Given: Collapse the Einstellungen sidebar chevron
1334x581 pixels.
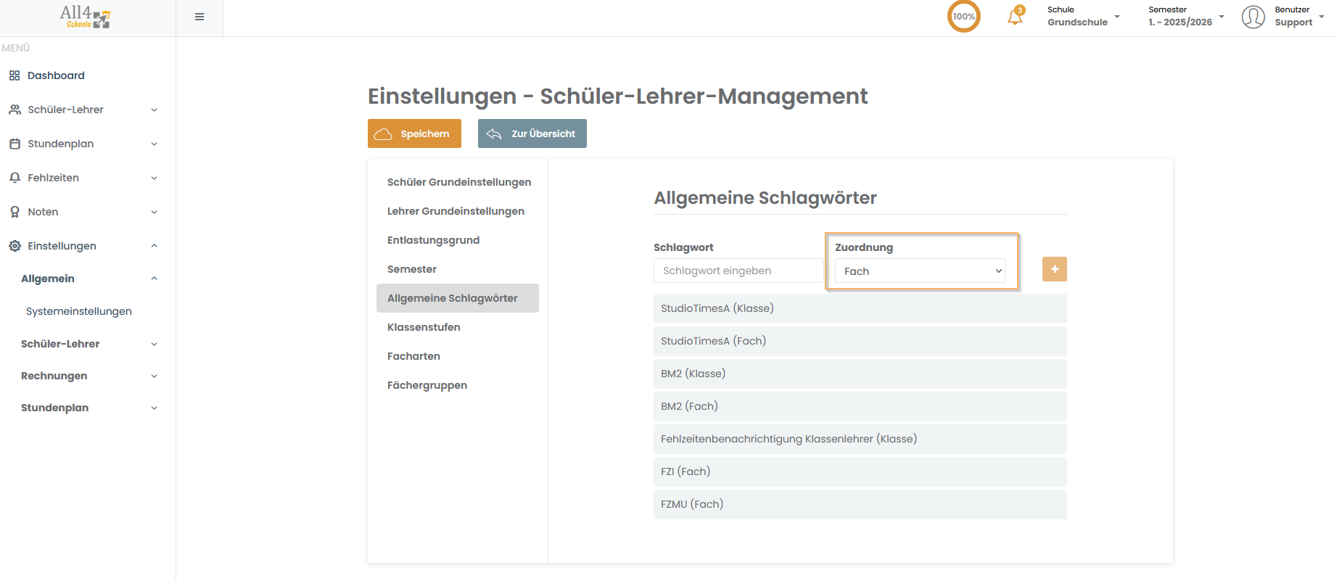Looking at the screenshot, I should click(x=154, y=246).
